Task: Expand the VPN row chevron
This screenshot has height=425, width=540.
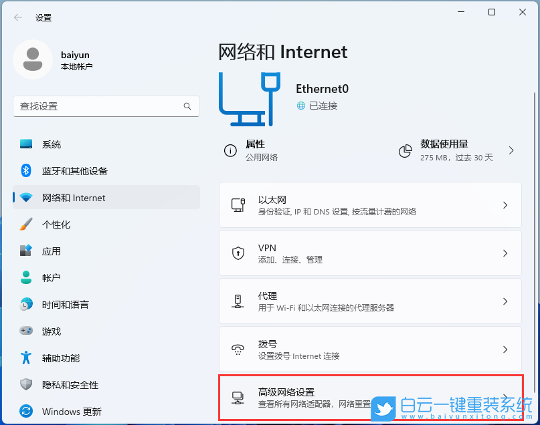Action: 505,253
